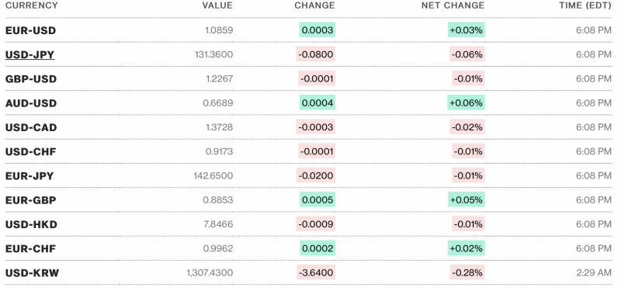Click the USD-HKD currency link

click(31, 224)
